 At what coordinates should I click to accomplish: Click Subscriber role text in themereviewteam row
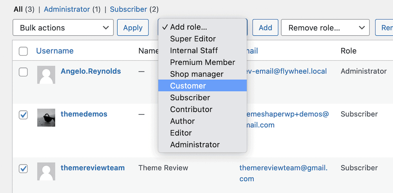click(x=359, y=168)
